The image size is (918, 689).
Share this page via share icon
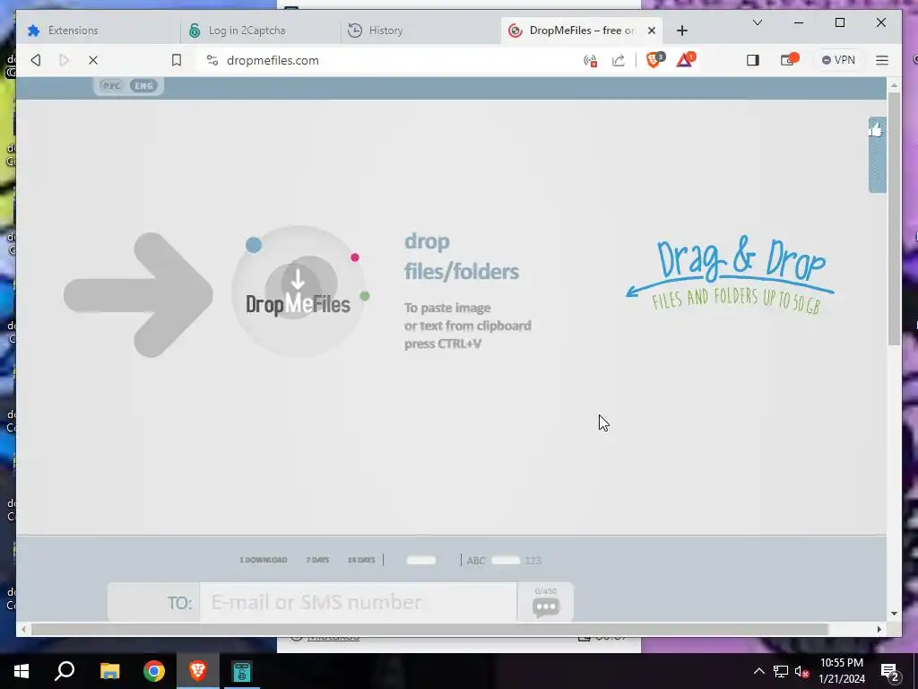pyautogui.click(x=619, y=60)
